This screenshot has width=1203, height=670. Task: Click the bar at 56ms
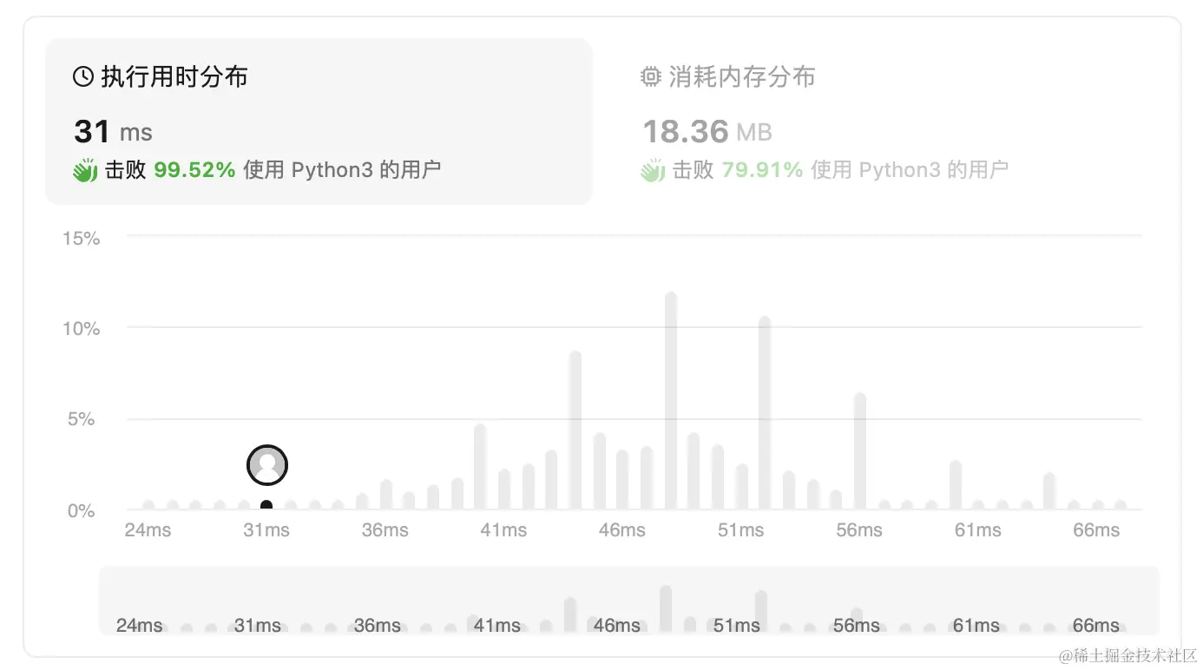(x=860, y=451)
